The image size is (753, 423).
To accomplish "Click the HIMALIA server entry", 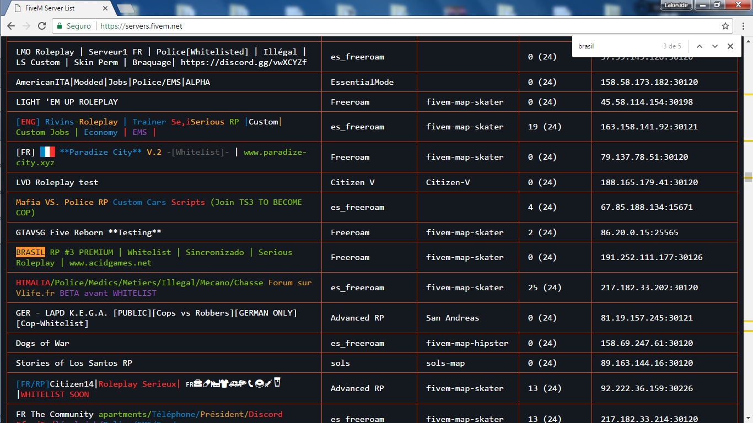I will [164, 288].
